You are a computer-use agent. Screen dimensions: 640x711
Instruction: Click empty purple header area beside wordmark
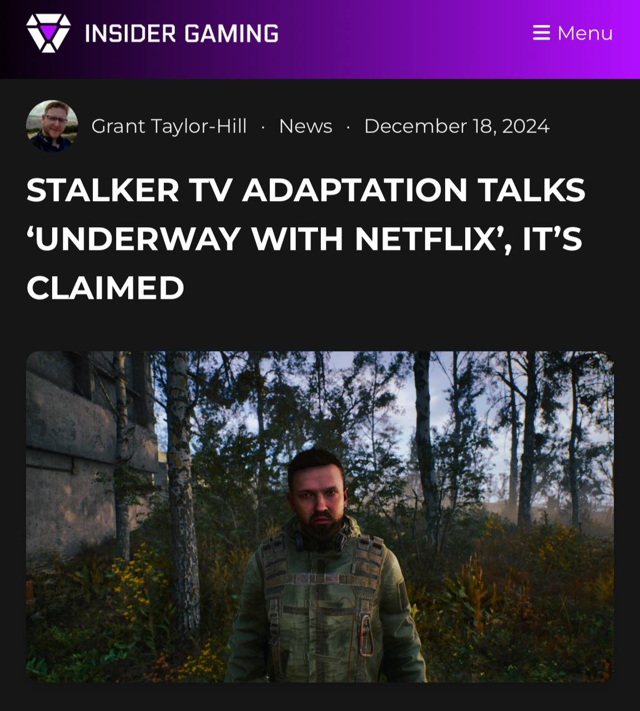405,33
